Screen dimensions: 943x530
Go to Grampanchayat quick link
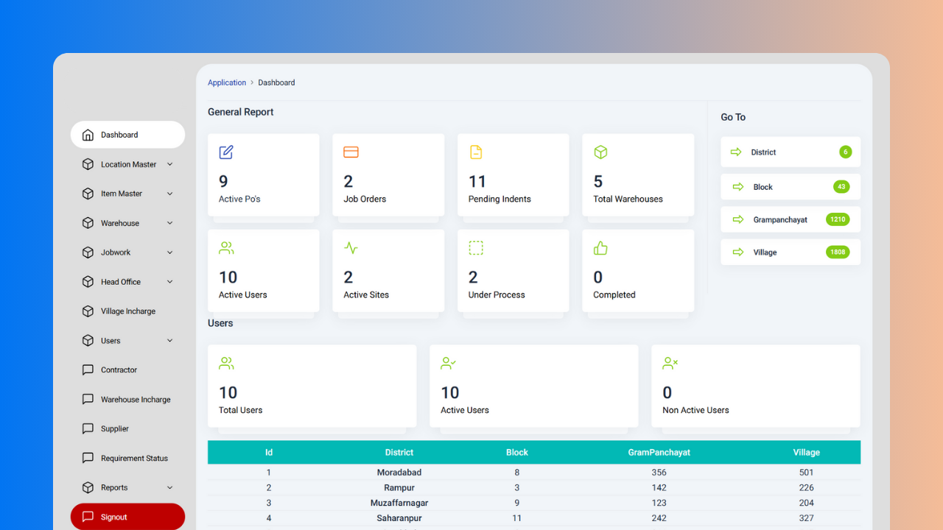[x=790, y=219]
